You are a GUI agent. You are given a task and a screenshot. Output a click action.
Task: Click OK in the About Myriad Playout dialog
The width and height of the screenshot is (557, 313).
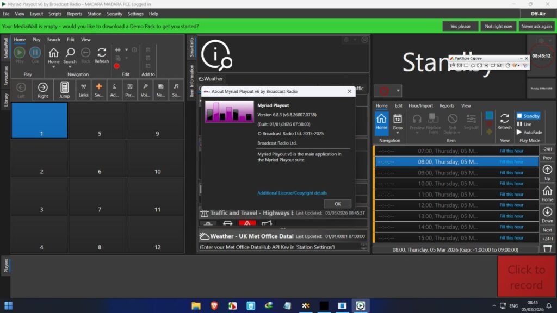337,202
